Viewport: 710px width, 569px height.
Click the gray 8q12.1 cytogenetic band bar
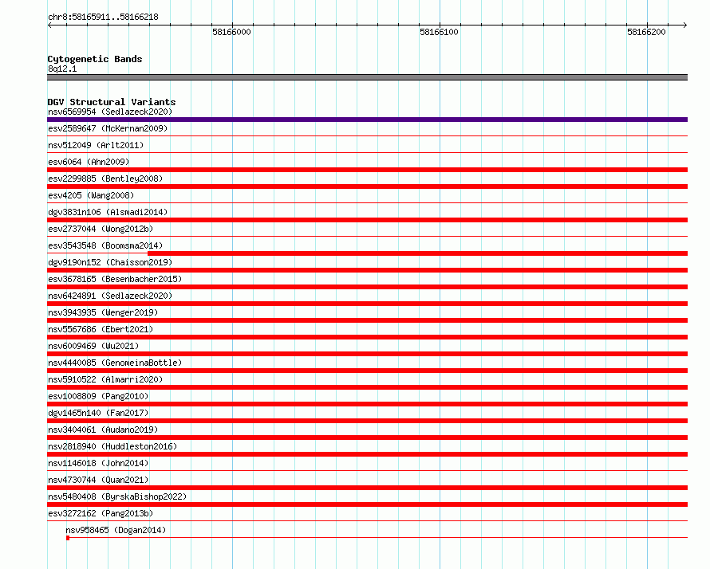coord(367,77)
